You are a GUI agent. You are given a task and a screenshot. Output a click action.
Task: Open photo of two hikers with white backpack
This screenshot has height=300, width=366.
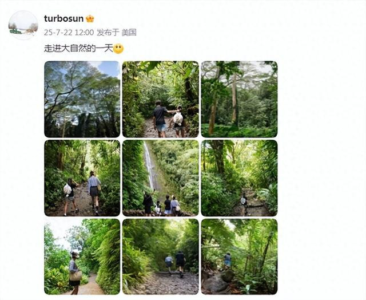pyautogui.click(x=161, y=99)
